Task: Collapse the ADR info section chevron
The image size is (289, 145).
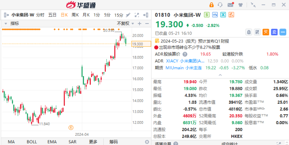Action: pyautogui.click(x=220, y=75)
